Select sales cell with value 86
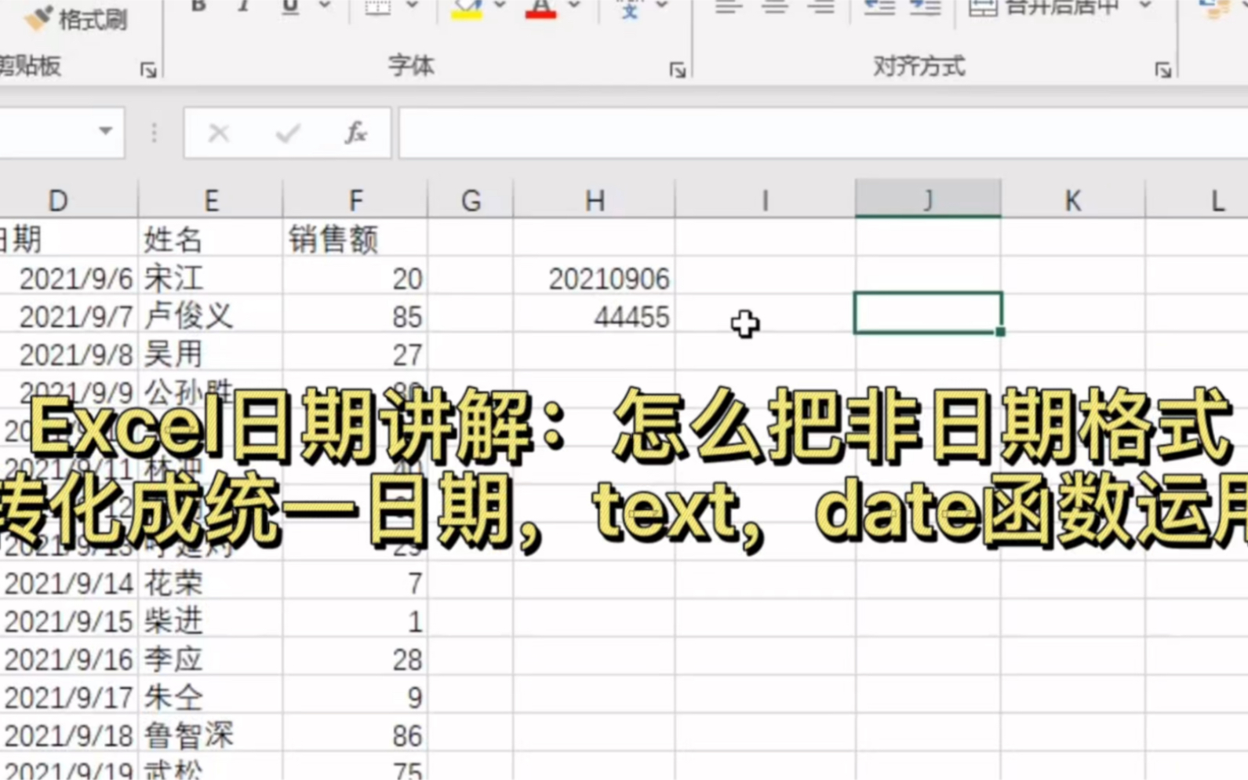Viewport: 1248px width, 780px height. coord(355,734)
